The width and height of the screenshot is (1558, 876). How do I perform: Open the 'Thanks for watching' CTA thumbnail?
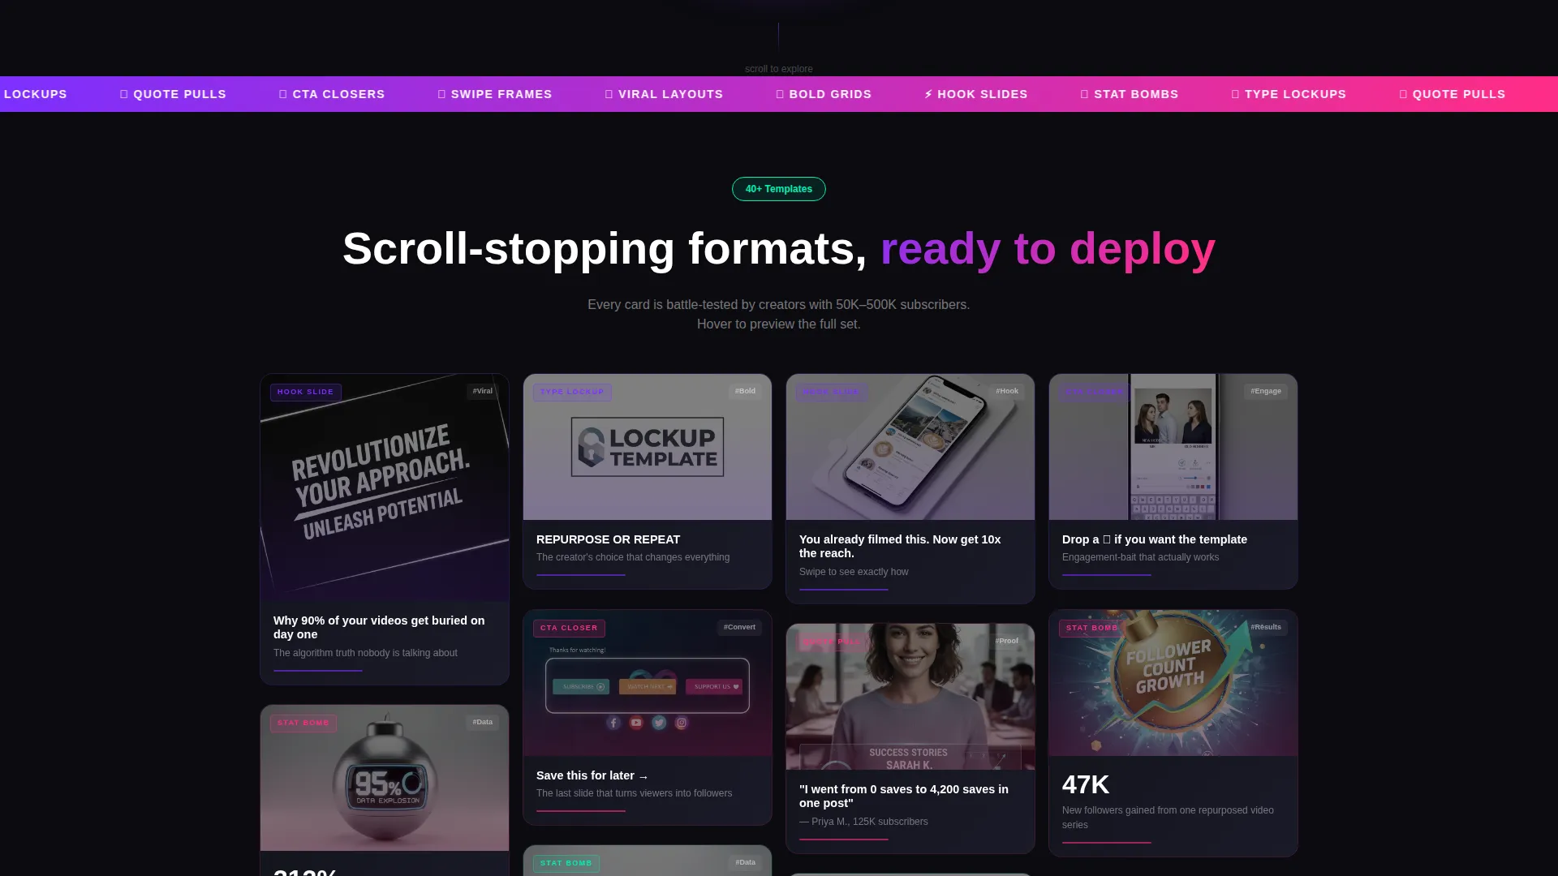(648, 683)
